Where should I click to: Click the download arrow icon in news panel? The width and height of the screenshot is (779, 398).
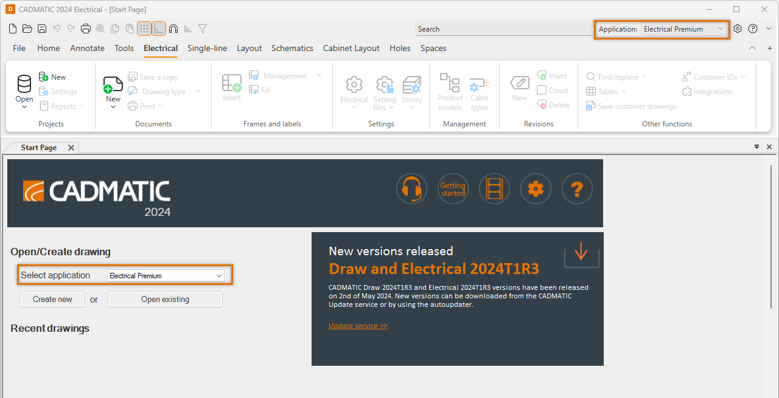[581, 251]
